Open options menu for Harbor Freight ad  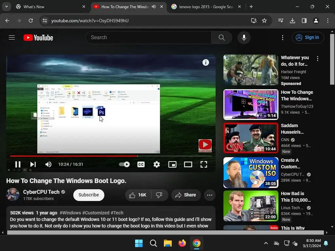click(x=318, y=59)
